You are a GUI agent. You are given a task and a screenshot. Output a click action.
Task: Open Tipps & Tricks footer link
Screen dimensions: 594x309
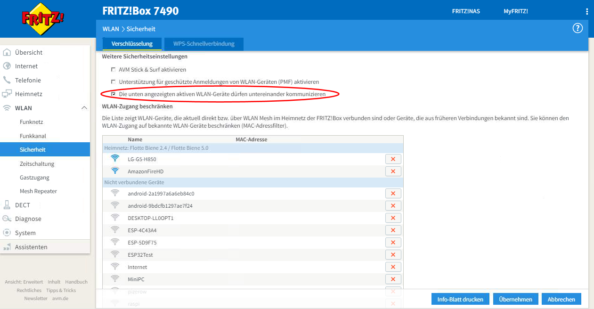click(61, 290)
